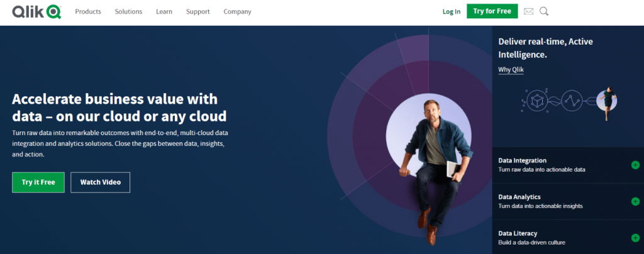Image resolution: width=644 pixels, height=254 pixels.
Task: Click "Turn data into actionable insights" text
Action: tap(540, 206)
